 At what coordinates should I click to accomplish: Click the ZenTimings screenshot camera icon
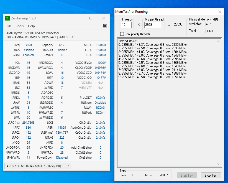105,26
